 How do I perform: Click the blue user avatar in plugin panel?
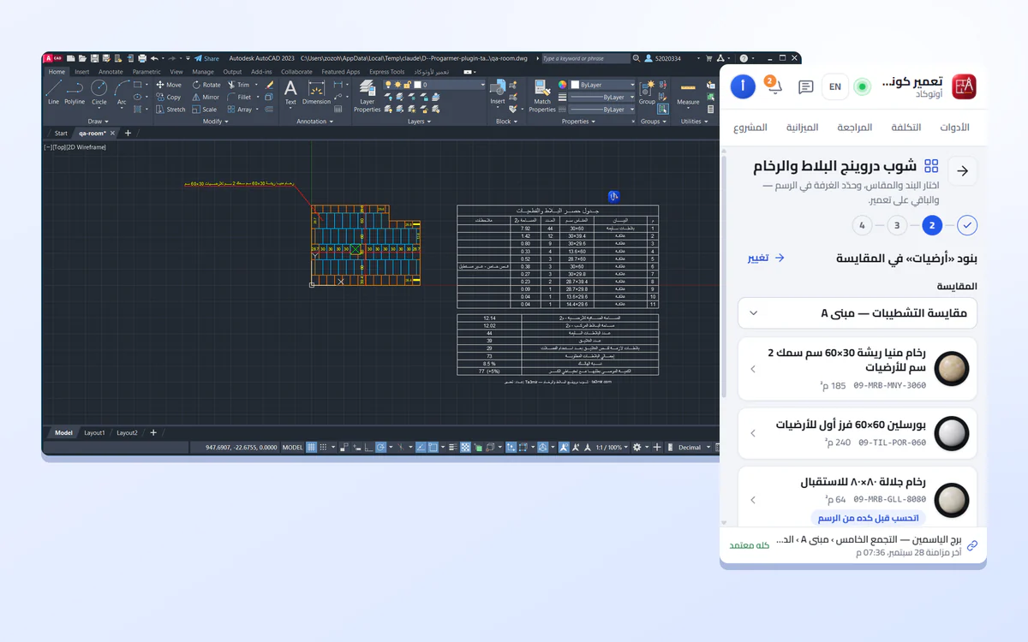(743, 86)
